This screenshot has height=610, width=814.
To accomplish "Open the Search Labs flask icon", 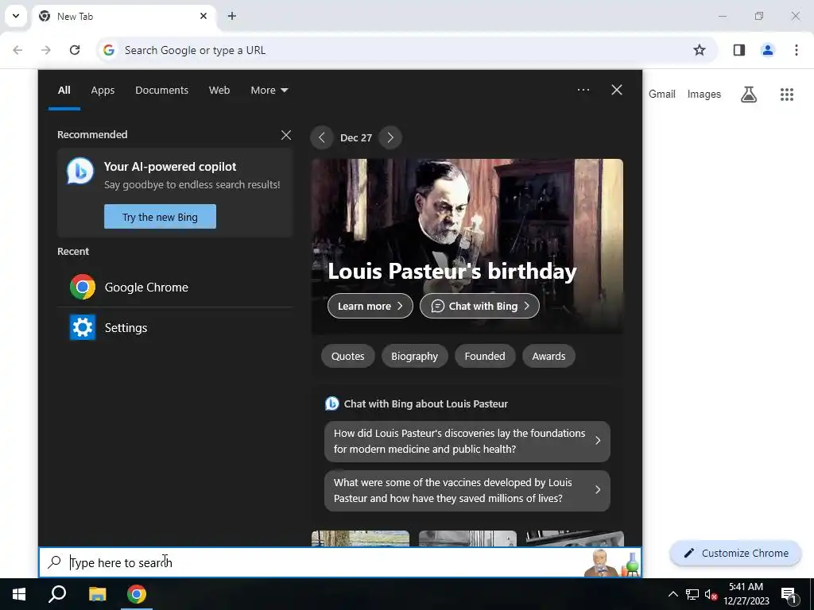I will [748, 94].
